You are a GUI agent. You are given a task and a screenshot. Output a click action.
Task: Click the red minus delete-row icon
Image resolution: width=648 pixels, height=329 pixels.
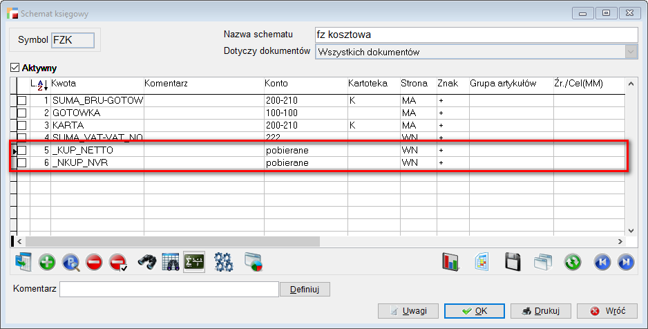click(x=94, y=263)
